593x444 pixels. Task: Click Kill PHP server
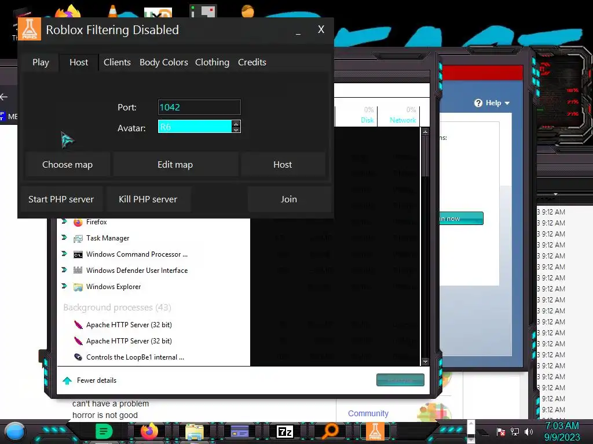[x=148, y=199]
